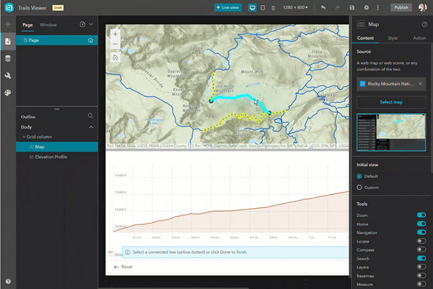Click the Select map button
Screen dimensions: 433x289
[x=391, y=102]
